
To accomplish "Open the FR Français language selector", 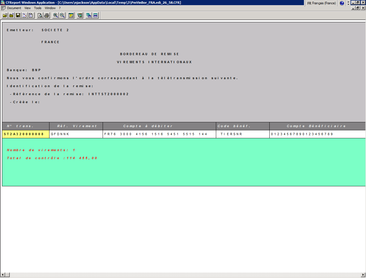I will (x=321, y=3).
